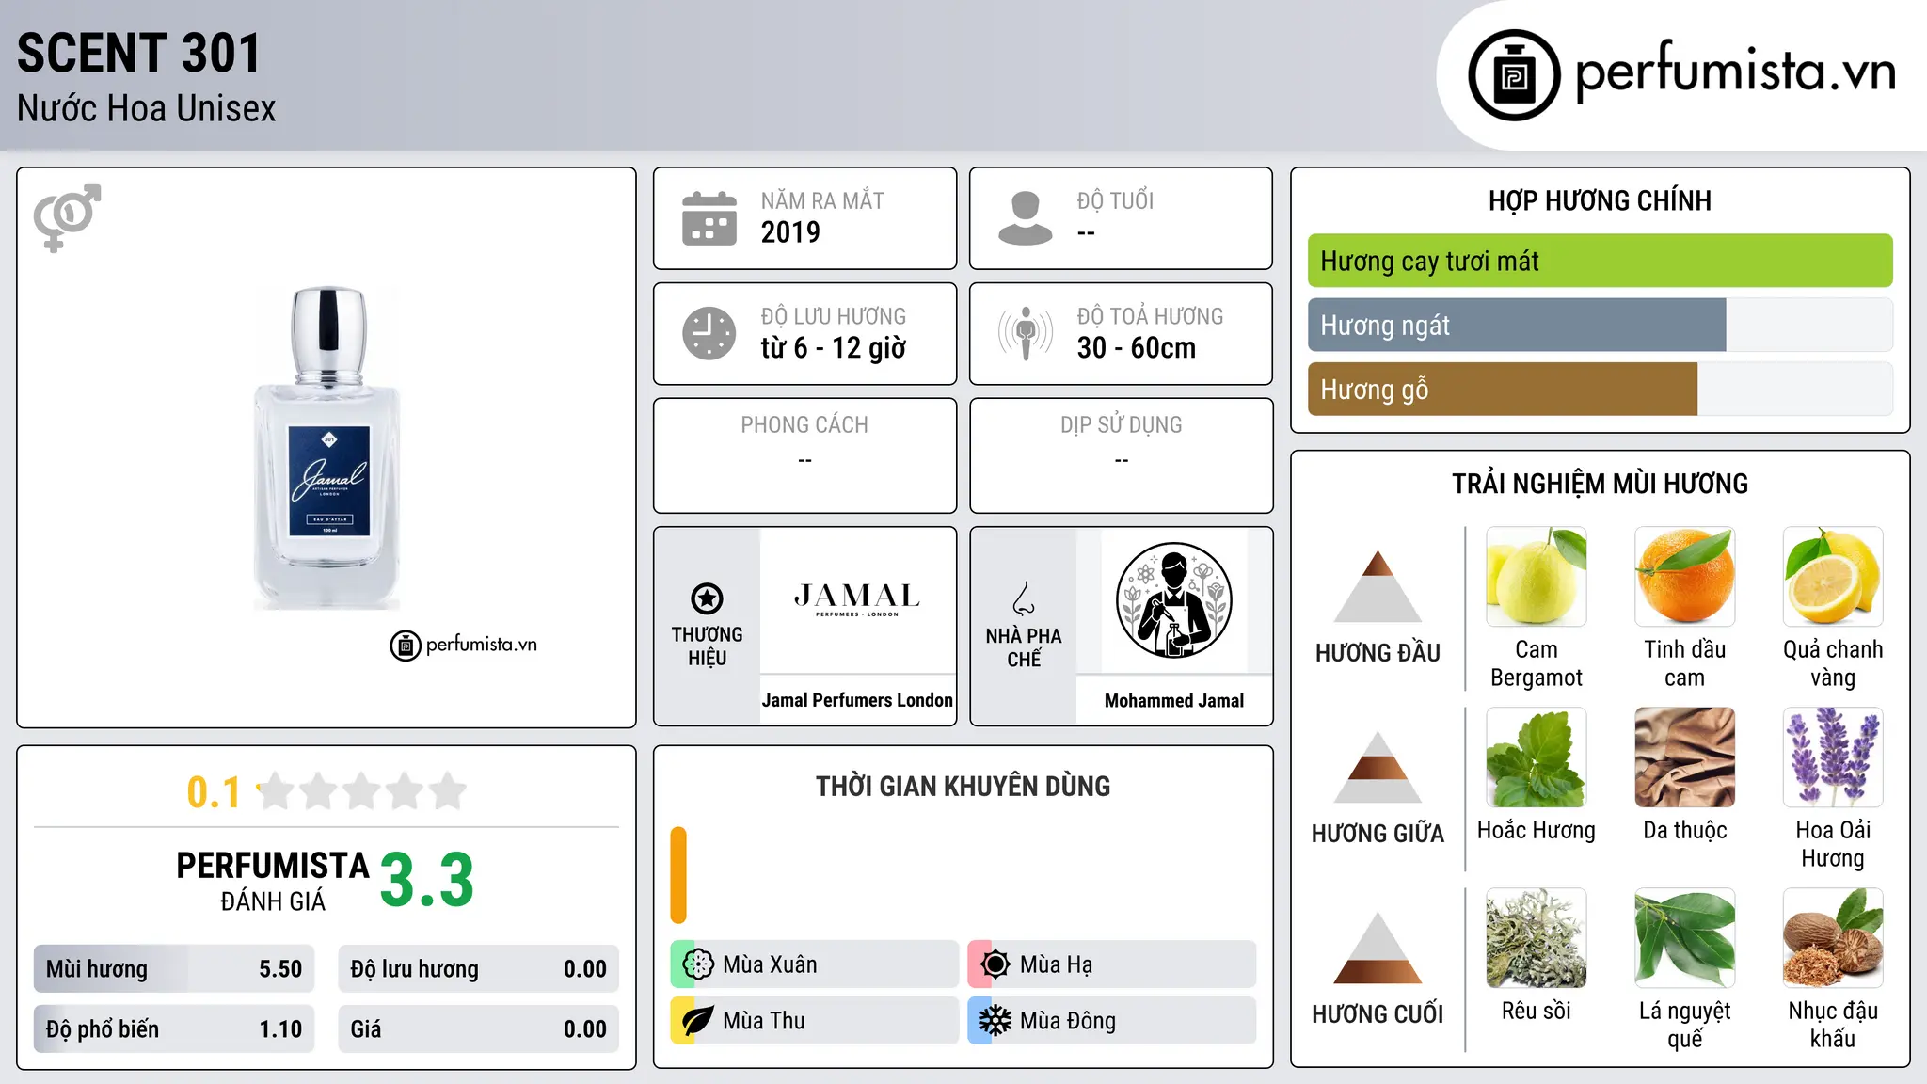Click the "PHONG CÁCH" label

804,425
